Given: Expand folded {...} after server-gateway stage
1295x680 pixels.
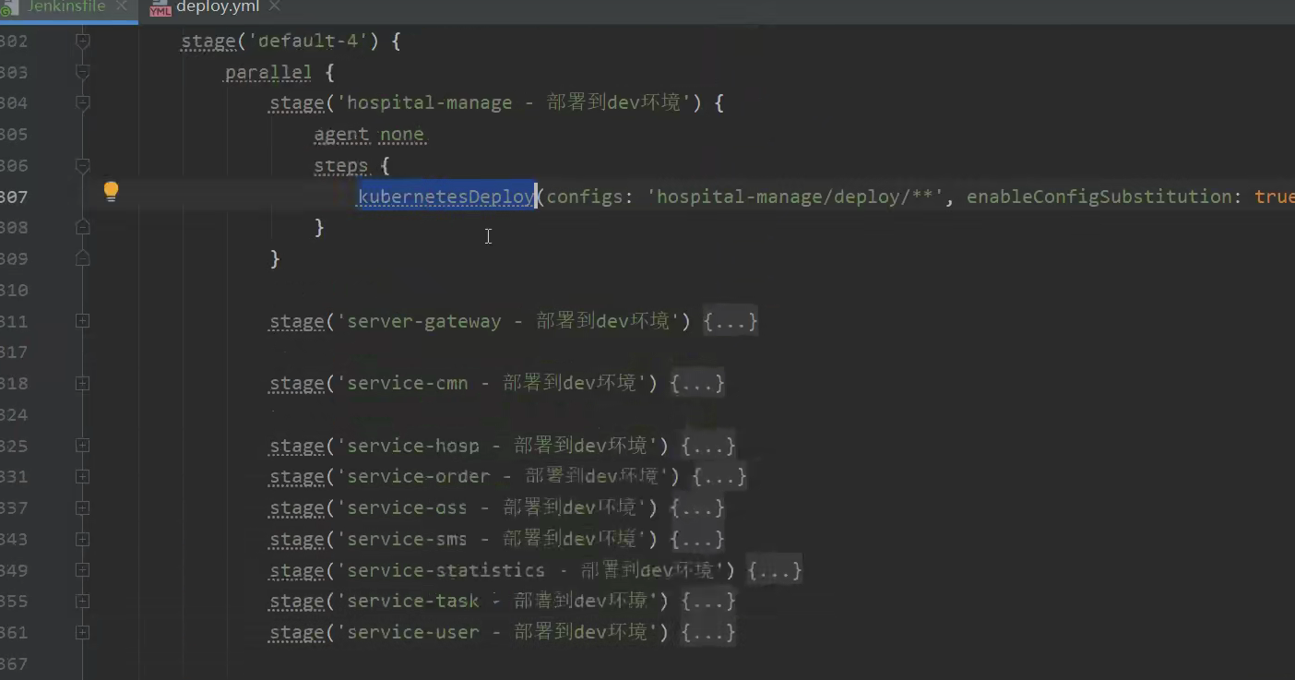Looking at the screenshot, I should tap(731, 321).
